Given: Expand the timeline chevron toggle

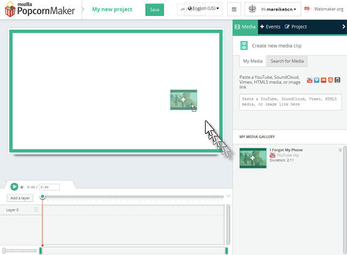Looking at the screenshot, I should [x=228, y=196].
